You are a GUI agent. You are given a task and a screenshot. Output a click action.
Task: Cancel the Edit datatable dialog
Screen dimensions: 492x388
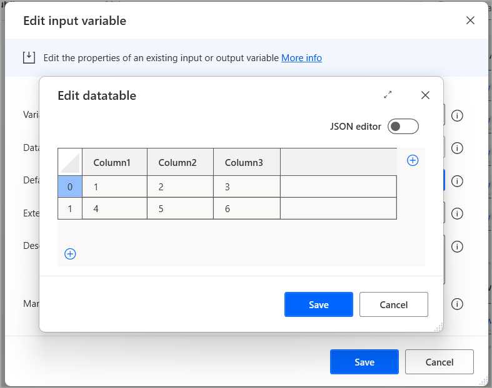click(x=393, y=304)
